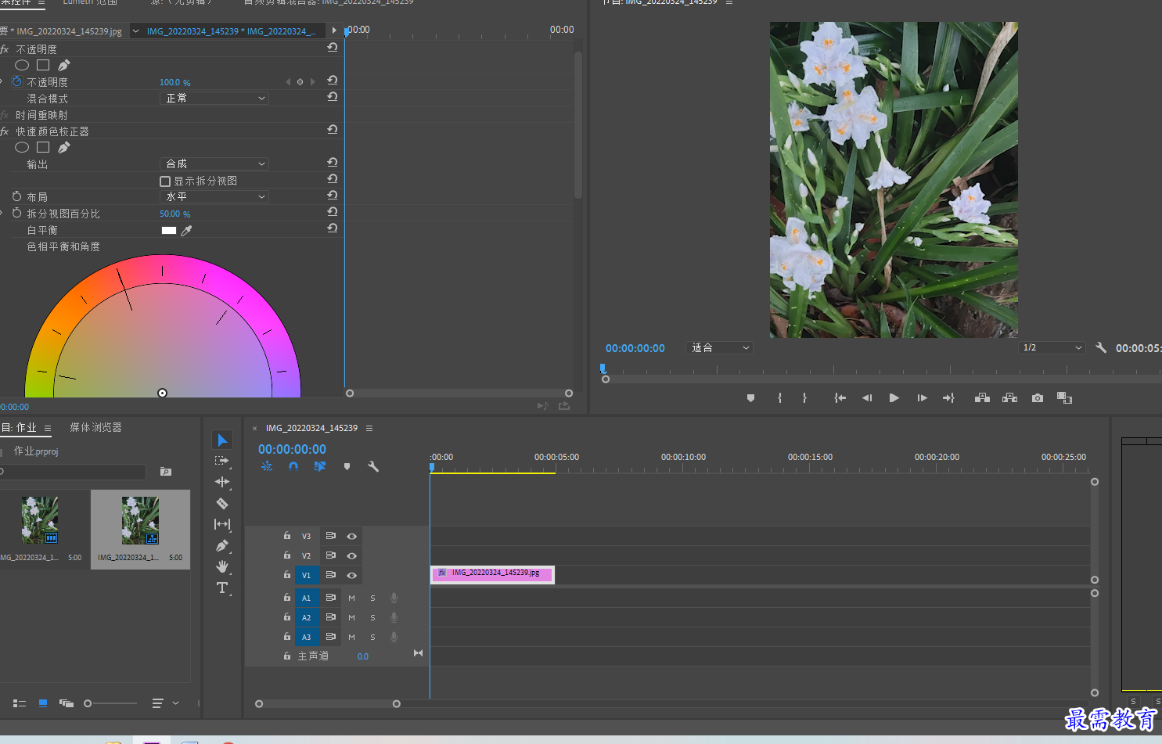
Task: Click the white balance color swatch
Action: 169,231
